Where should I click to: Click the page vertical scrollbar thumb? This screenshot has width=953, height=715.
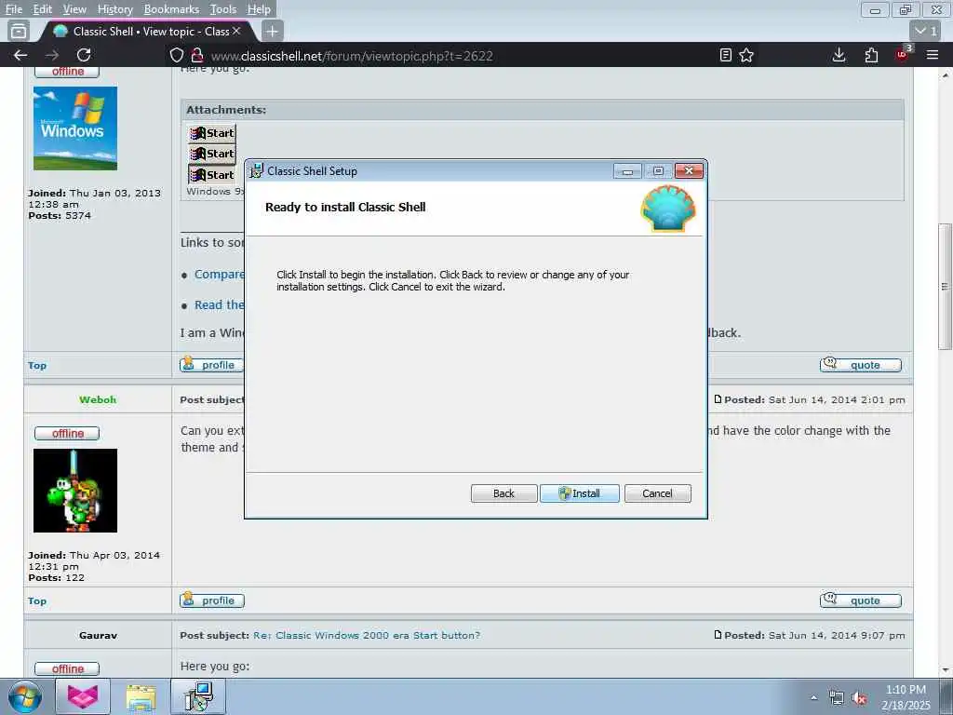(x=945, y=287)
